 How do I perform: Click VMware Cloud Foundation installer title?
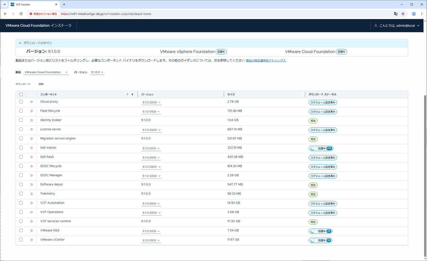pyautogui.click(x=38, y=26)
